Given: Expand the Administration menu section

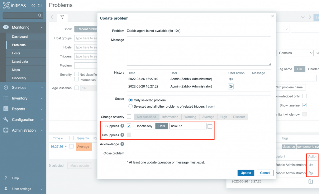Looking at the screenshot, I should click(x=23, y=130).
